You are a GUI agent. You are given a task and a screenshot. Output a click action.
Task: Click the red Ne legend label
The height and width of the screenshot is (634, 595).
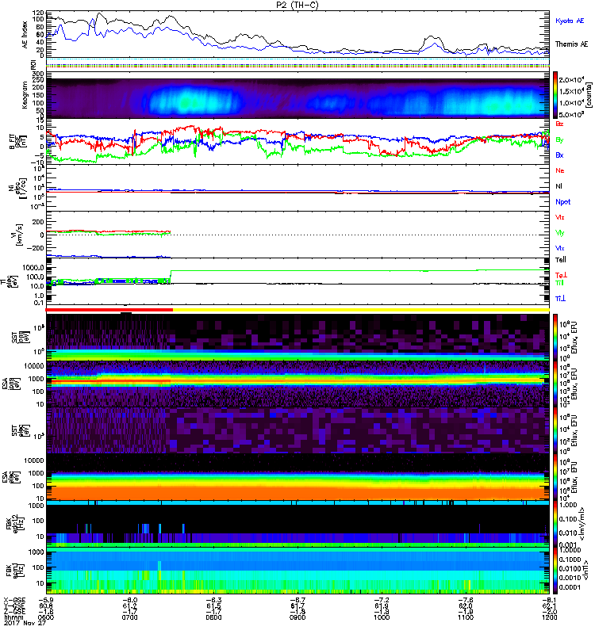[560, 170]
